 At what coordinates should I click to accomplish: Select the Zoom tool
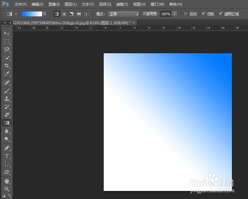pyautogui.click(x=7, y=189)
